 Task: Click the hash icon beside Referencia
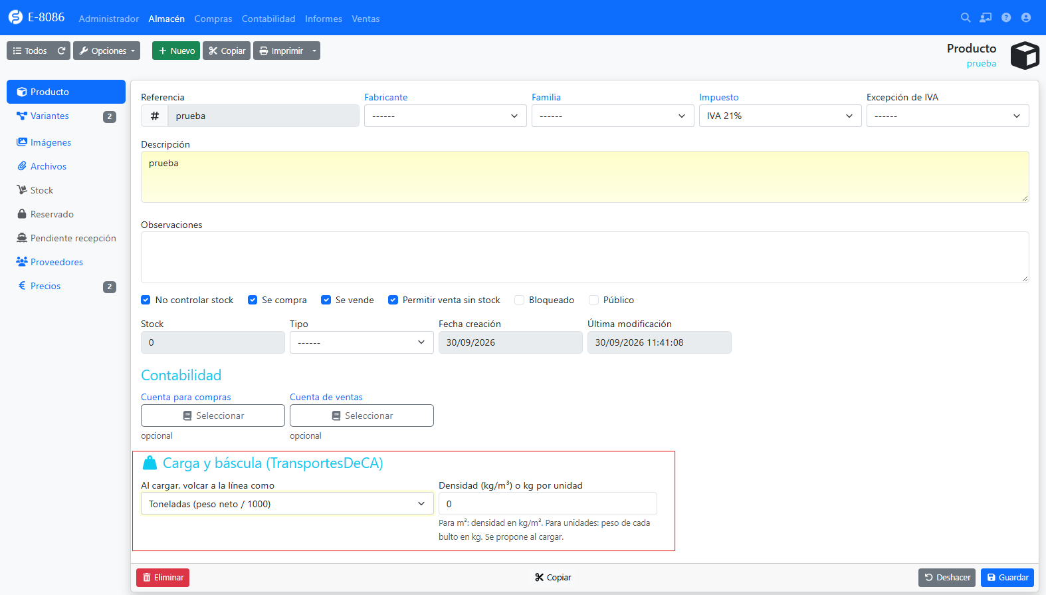coord(155,116)
